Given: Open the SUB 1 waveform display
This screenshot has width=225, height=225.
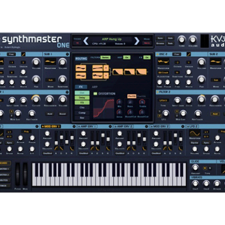Looking at the screenshot, I should click(50, 61).
